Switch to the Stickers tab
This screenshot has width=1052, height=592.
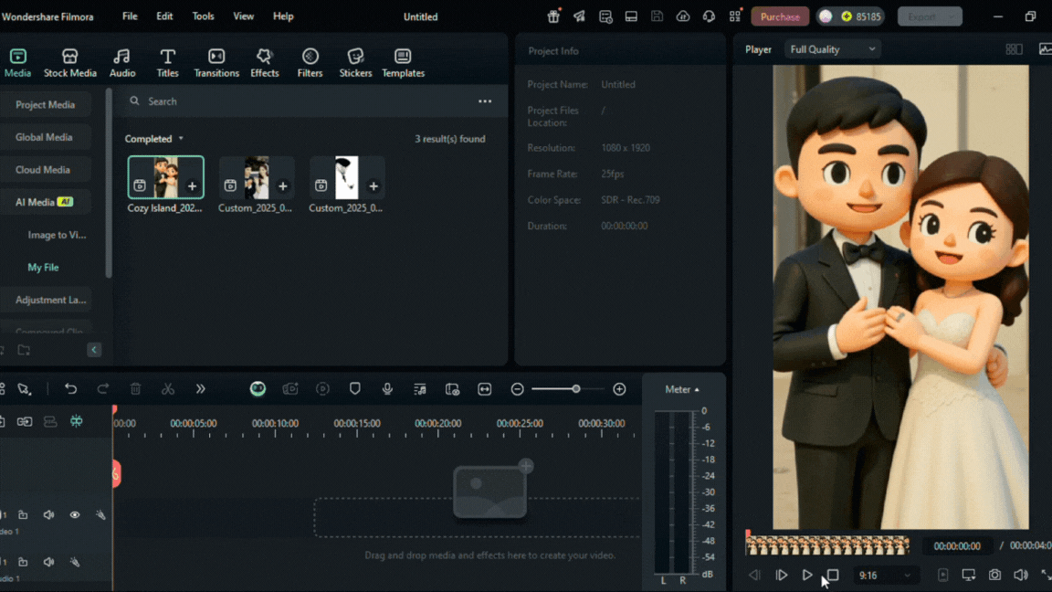[355, 63]
